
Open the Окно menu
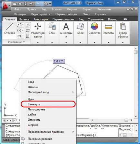coord(86,14)
